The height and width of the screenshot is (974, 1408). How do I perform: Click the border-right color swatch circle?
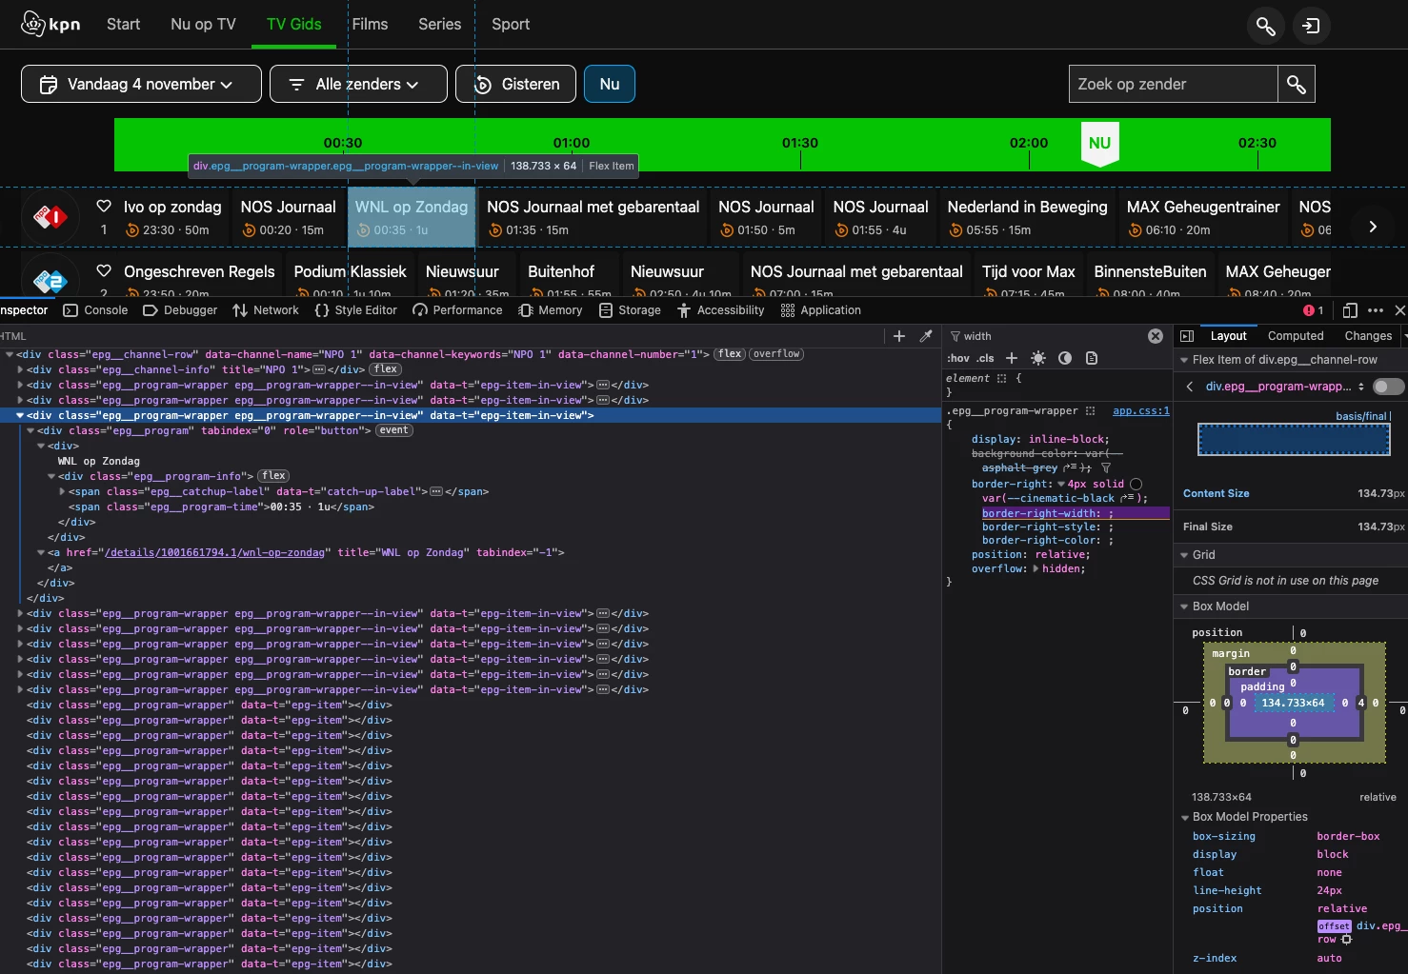click(1136, 484)
